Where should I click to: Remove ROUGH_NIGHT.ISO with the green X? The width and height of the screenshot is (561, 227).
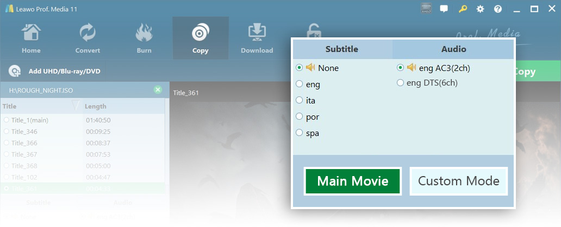point(158,90)
